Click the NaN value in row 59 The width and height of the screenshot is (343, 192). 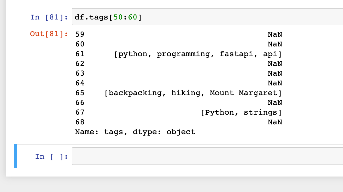coord(275,34)
